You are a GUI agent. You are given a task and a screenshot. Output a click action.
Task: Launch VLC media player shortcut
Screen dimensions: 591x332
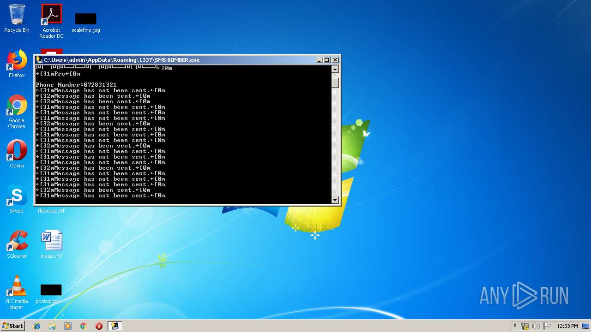[x=17, y=292]
